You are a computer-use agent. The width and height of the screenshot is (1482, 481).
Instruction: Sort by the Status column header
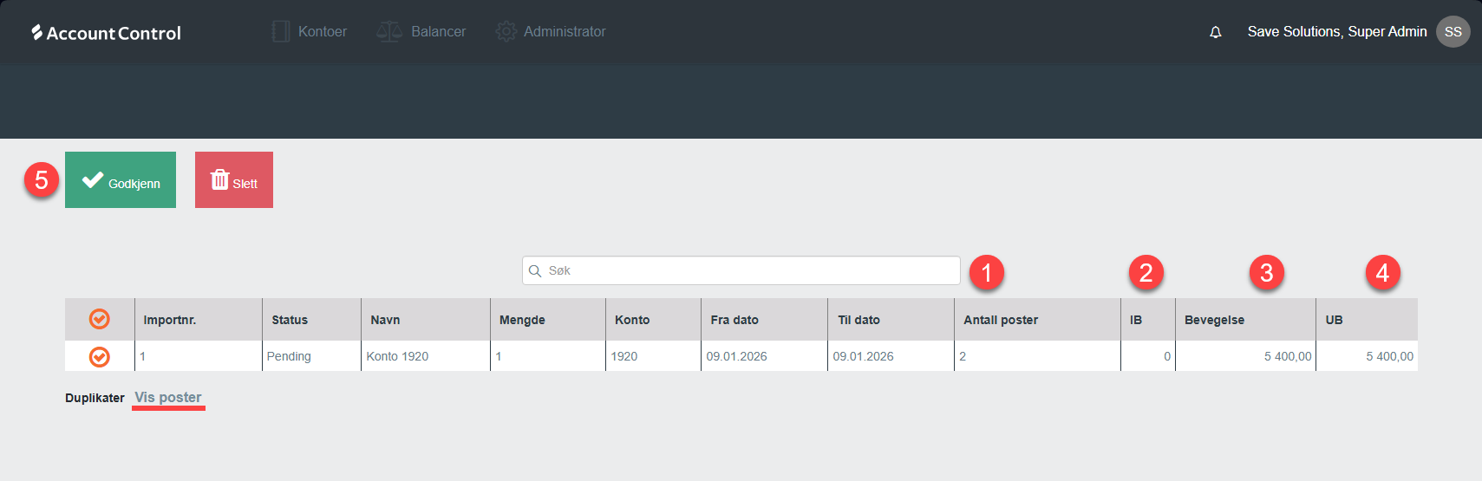[x=290, y=320]
